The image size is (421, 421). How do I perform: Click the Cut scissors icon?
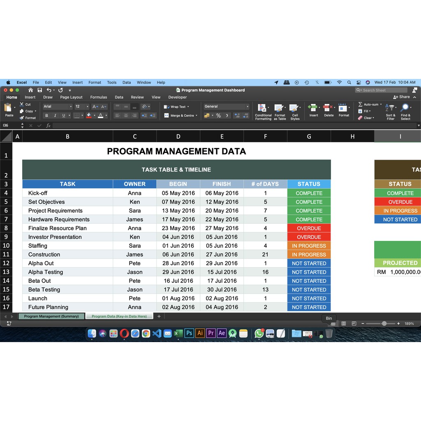click(x=21, y=104)
